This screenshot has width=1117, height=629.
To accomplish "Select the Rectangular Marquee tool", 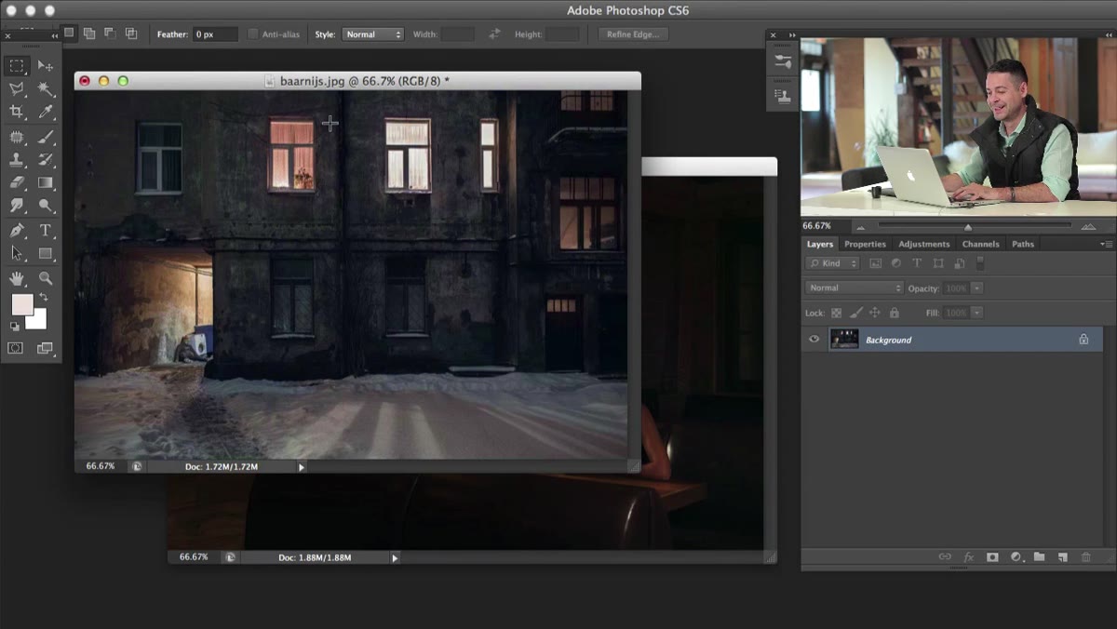I will [x=17, y=65].
